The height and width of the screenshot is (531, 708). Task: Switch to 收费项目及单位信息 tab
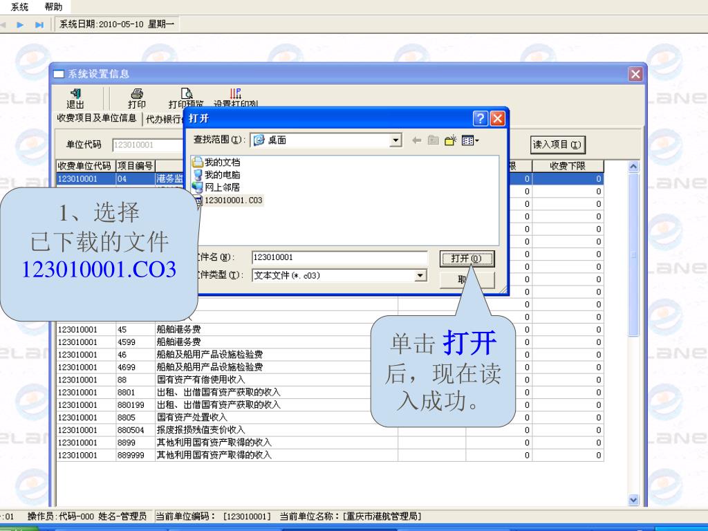point(97,118)
